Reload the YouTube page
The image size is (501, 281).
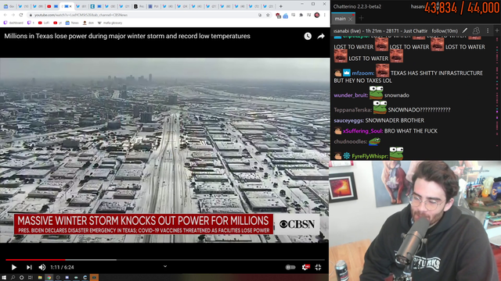[21, 15]
